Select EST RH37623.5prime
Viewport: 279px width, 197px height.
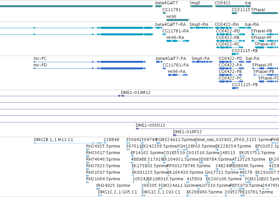(88, 169)
